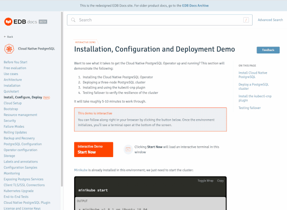Click the 'minikube start' code text
Viewport: 287px width, 210px height.
point(93,190)
